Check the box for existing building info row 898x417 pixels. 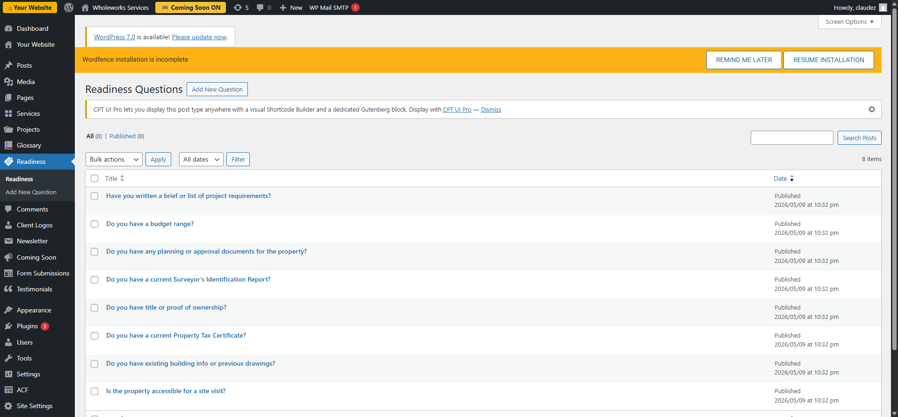pyautogui.click(x=94, y=364)
